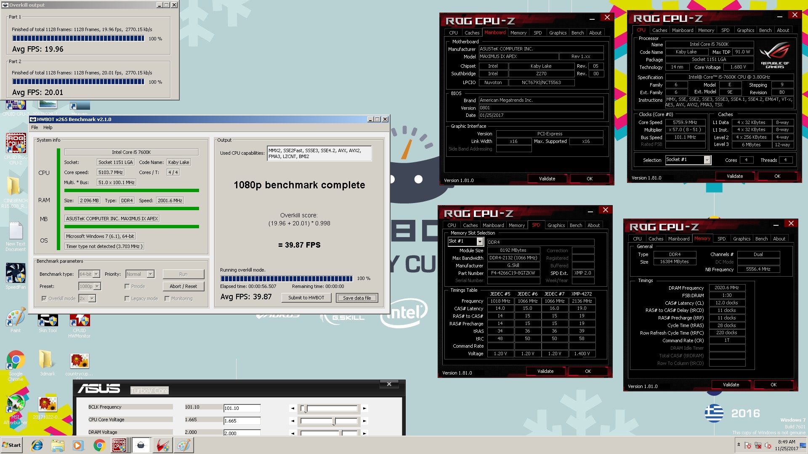Launch Windows Media Player from the taskbar
This screenshot has height=454, width=808.
78,445
